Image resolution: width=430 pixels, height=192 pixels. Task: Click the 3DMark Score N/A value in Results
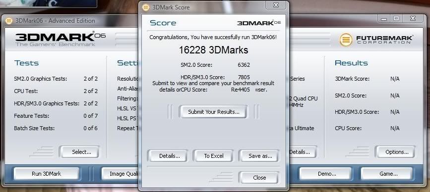[395, 79]
